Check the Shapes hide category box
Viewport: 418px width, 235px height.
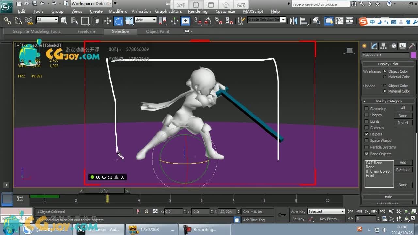pos(367,115)
